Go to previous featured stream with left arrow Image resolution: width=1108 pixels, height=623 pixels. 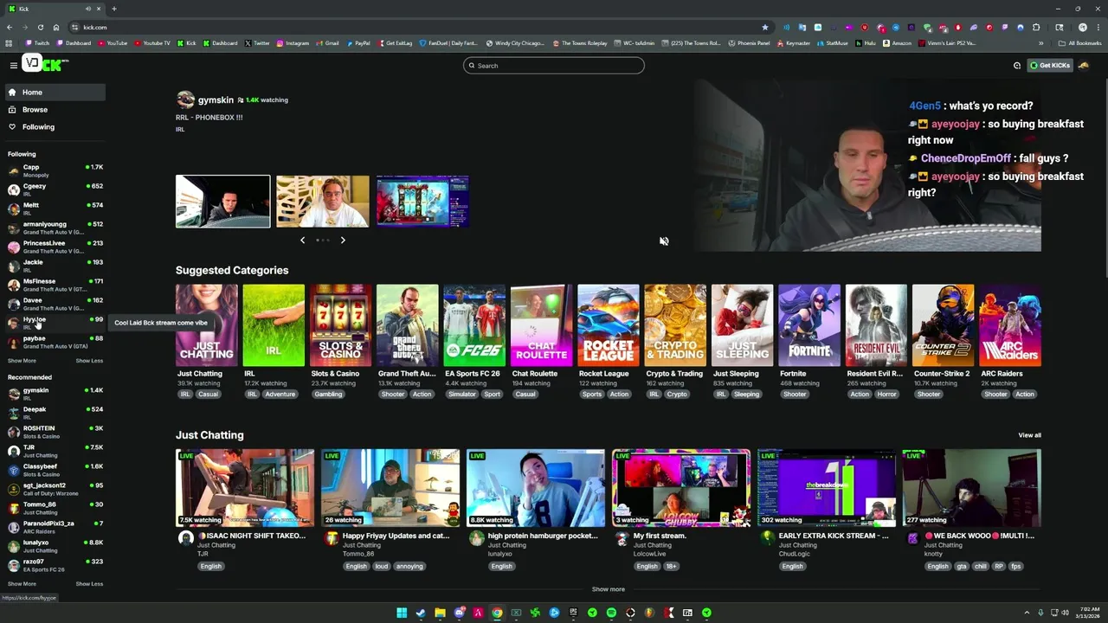coord(302,240)
